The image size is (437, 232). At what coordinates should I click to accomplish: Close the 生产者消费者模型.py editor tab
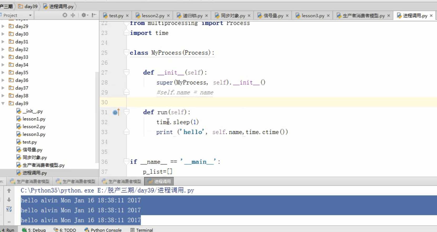(389, 16)
